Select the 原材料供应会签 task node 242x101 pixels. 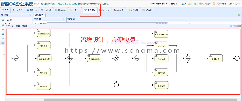[x=44, y=33]
